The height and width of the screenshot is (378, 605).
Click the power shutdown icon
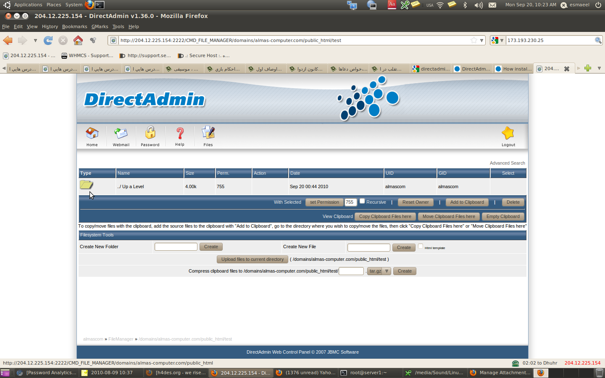(x=598, y=5)
